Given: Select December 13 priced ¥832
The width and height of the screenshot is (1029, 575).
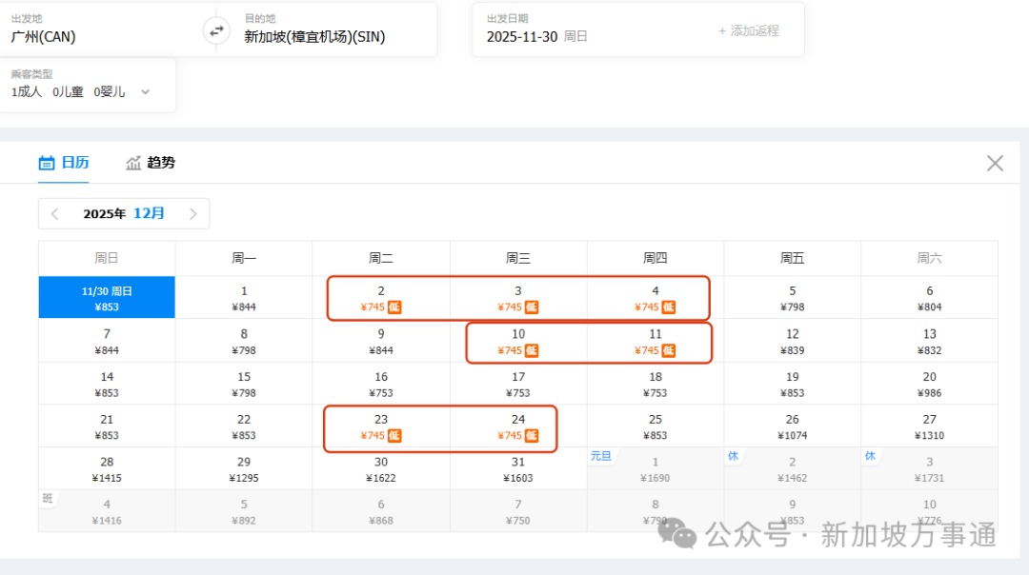Looking at the screenshot, I should point(930,341).
